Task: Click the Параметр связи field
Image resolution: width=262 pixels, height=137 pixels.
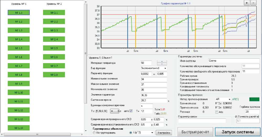Action: click(x=202, y=121)
